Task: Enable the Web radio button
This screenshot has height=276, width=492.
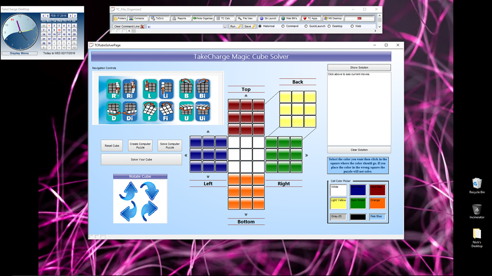Action: pos(352,26)
